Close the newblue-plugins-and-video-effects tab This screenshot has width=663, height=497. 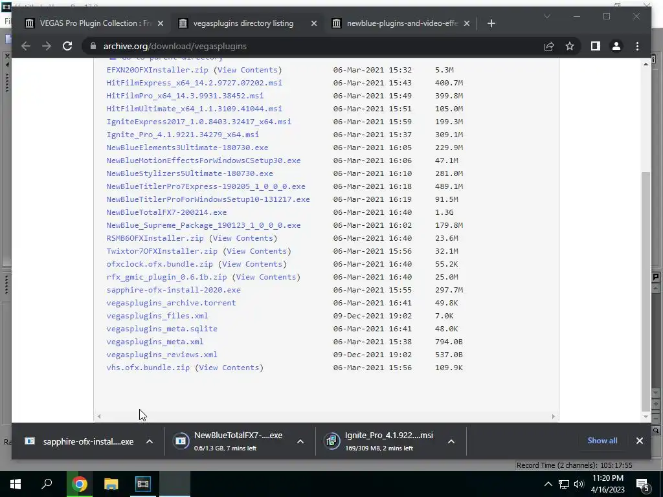467,23
